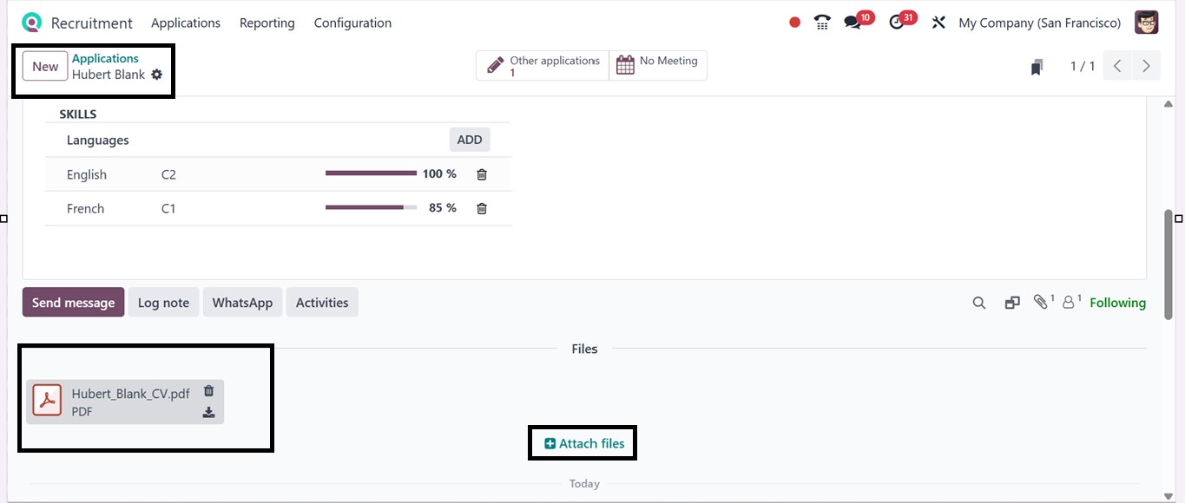Open the user avatar menu
The height and width of the screenshot is (503, 1185).
(1146, 23)
